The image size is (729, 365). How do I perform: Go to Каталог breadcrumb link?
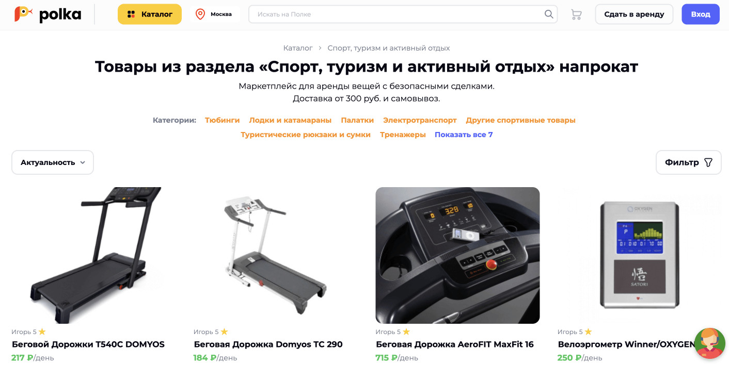click(298, 48)
